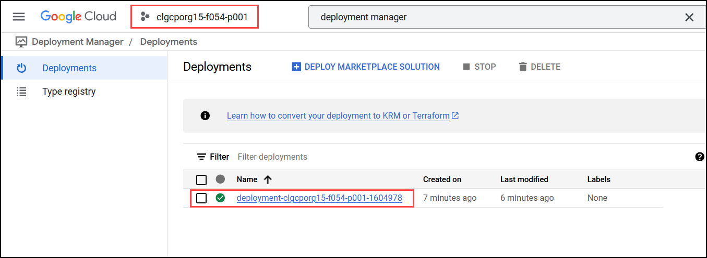
Task: Open deployment-clgcporg15-f054-p001-1604978 link
Action: pyautogui.click(x=319, y=198)
